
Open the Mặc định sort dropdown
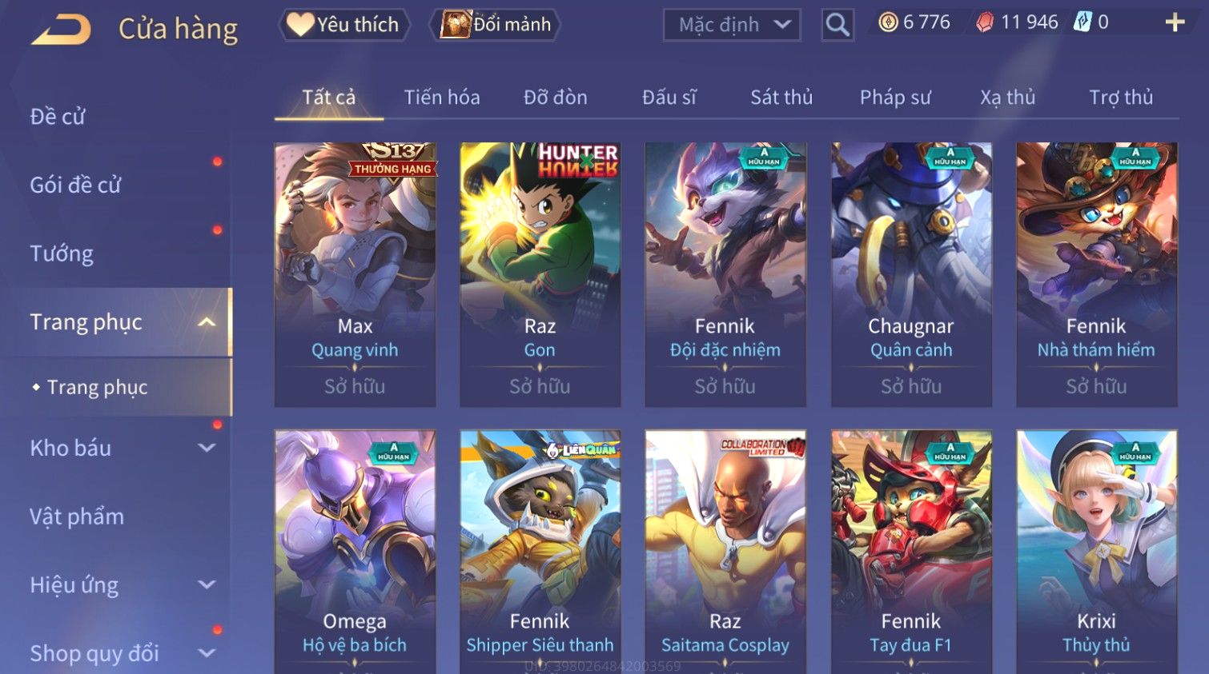coord(732,25)
